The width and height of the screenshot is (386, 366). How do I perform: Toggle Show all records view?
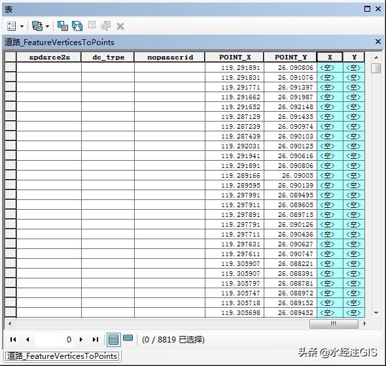113,340
